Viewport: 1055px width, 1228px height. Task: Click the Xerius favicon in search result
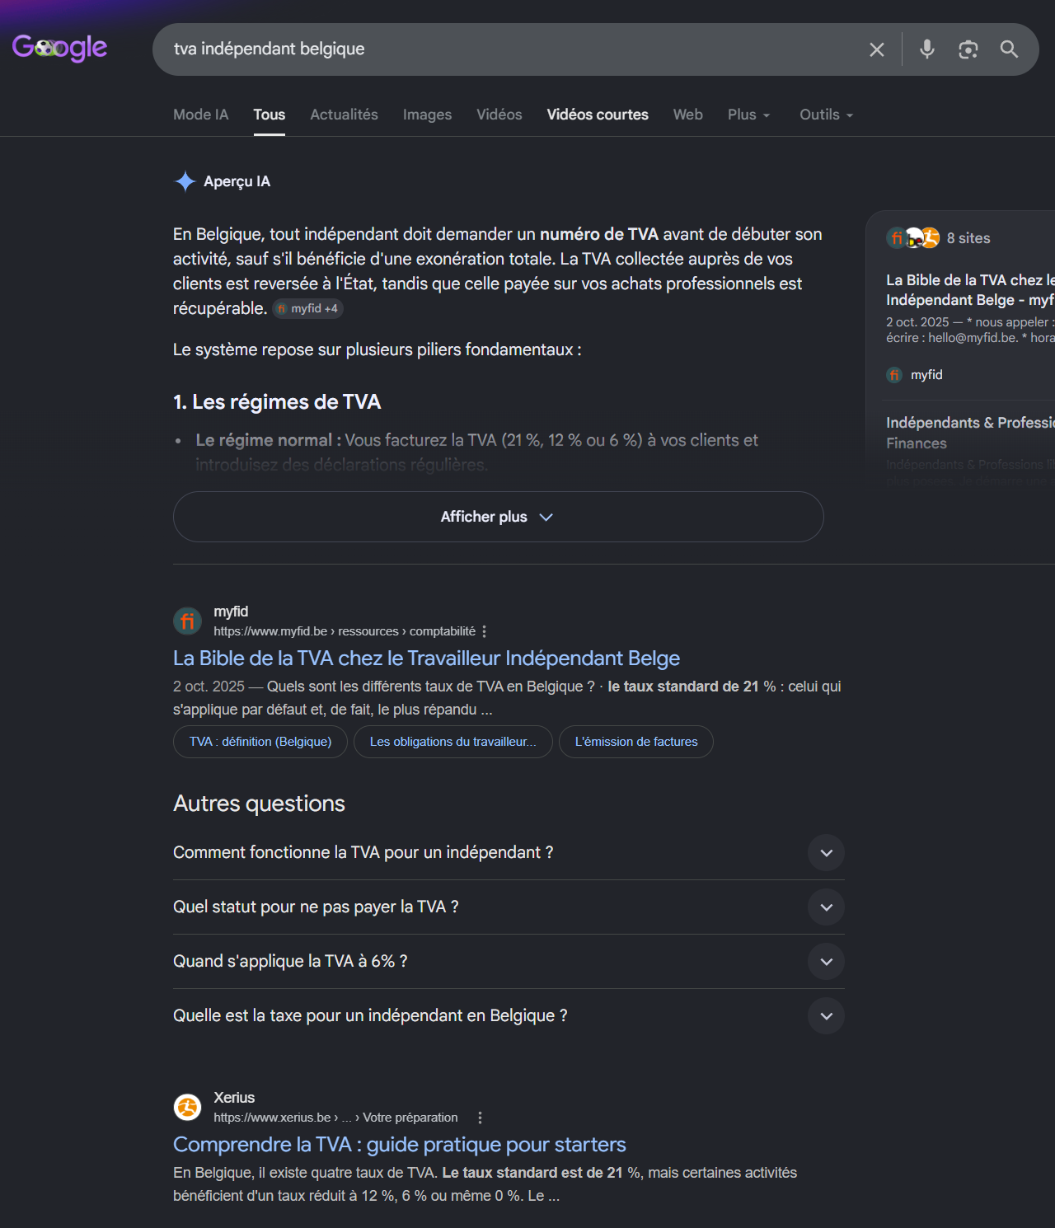(187, 1107)
